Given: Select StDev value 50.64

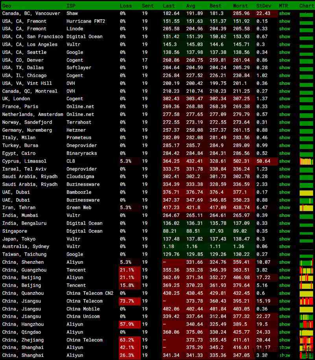Looking at the screenshot, I should point(263,161).
